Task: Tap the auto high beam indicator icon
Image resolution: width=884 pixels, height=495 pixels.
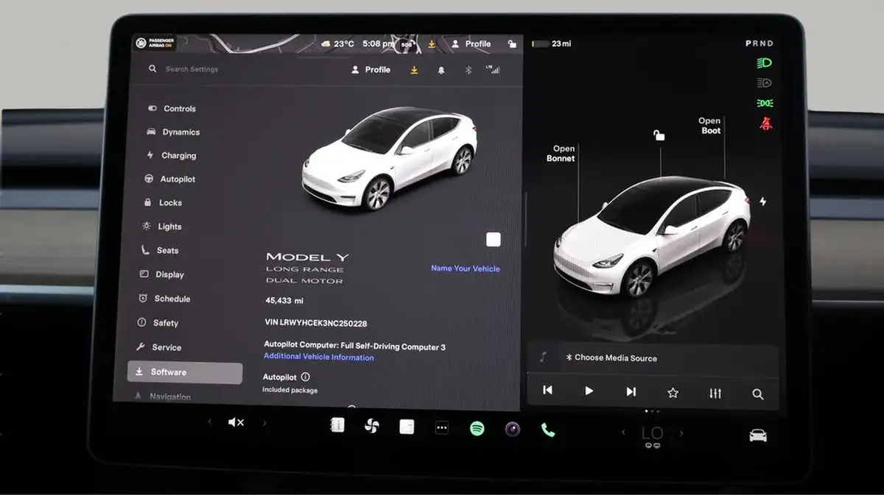Action: tap(765, 84)
